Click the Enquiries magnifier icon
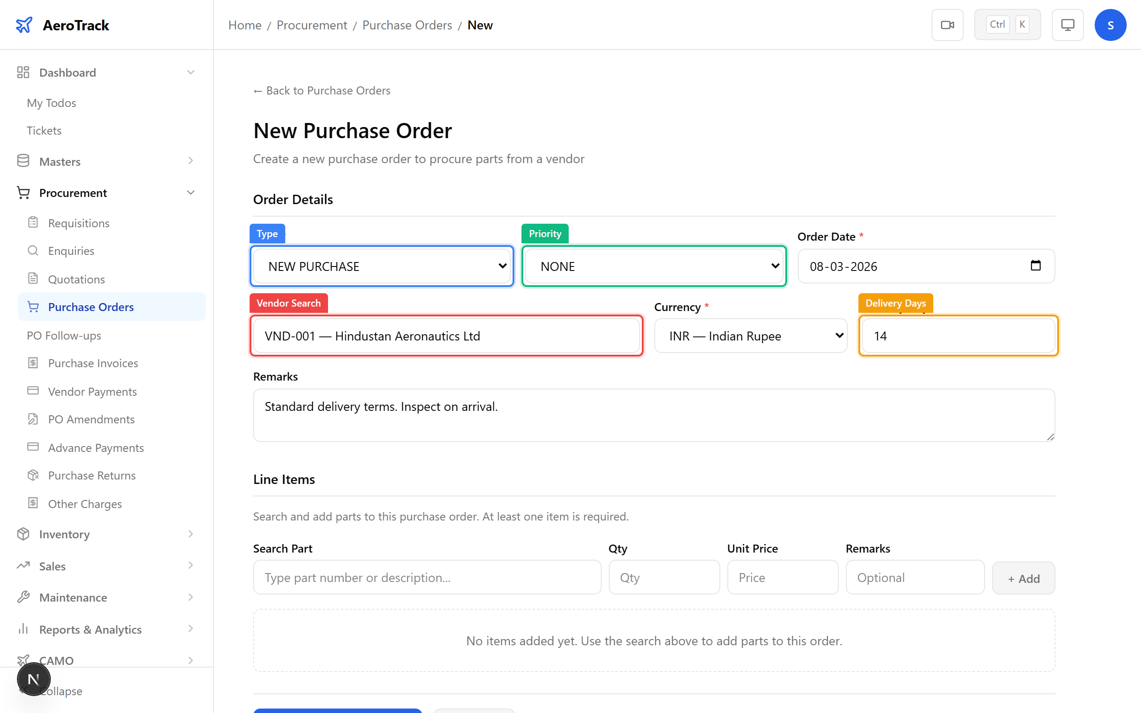Image resolution: width=1141 pixels, height=713 pixels. pyautogui.click(x=33, y=250)
